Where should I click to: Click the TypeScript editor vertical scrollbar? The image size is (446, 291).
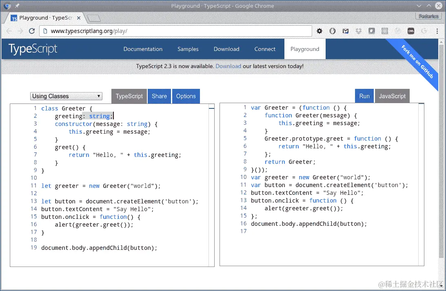point(211,185)
